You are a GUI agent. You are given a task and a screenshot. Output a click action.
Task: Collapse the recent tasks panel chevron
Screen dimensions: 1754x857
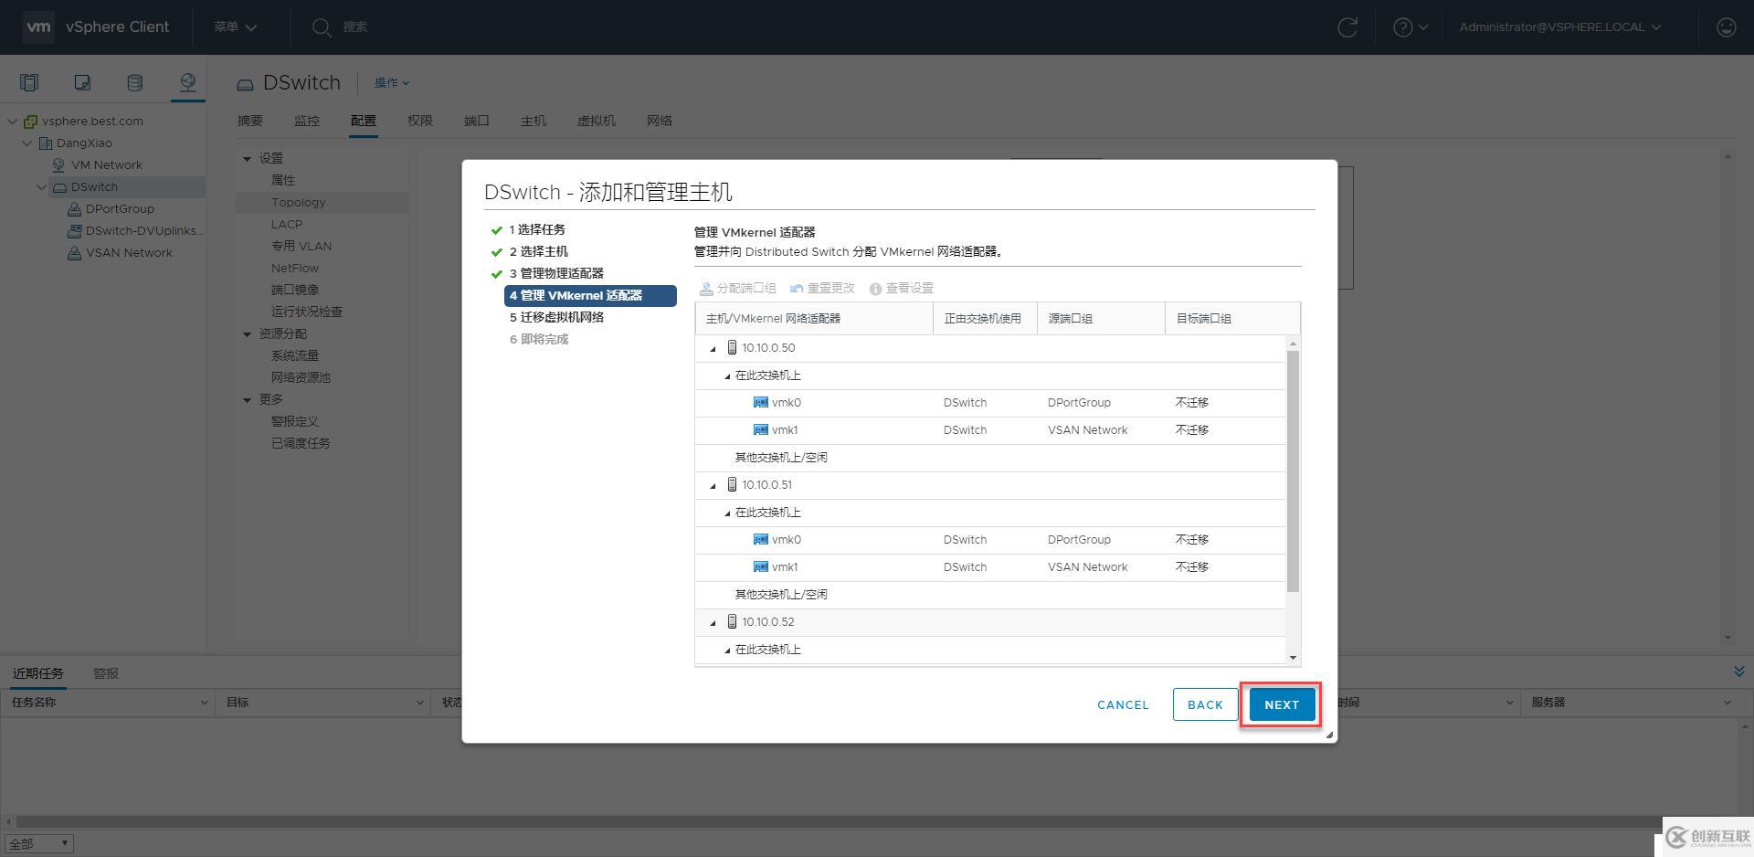pyautogui.click(x=1738, y=672)
